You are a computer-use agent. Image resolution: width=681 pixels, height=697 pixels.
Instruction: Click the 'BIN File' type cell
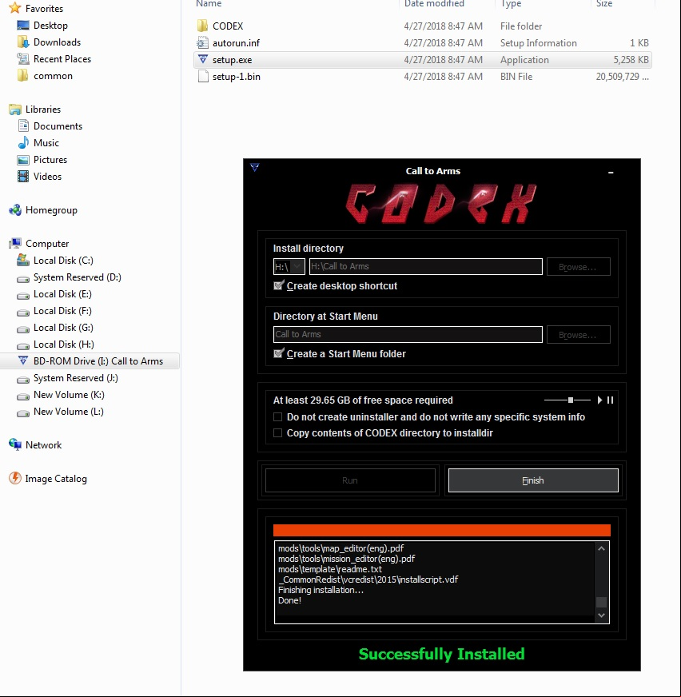coord(516,77)
